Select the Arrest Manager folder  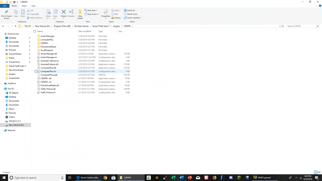click(x=47, y=36)
